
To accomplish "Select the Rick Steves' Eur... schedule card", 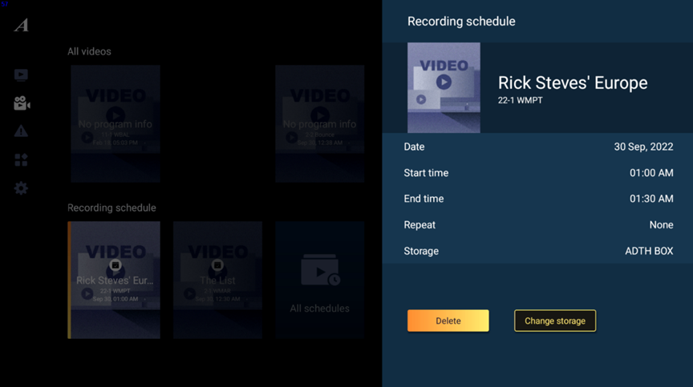I will (114, 280).
